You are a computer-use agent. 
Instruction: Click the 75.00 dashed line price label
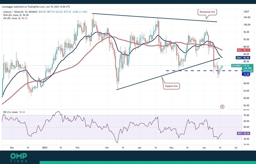(246, 74)
